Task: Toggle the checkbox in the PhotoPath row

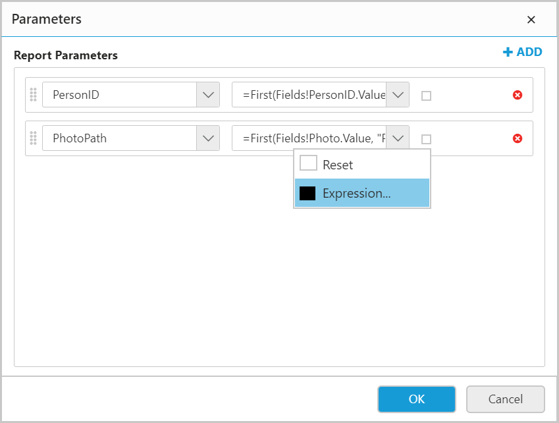Action: [x=426, y=139]
